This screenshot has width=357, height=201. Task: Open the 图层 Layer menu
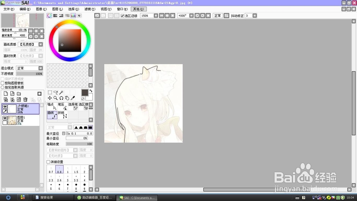click(x=57, y=9)
